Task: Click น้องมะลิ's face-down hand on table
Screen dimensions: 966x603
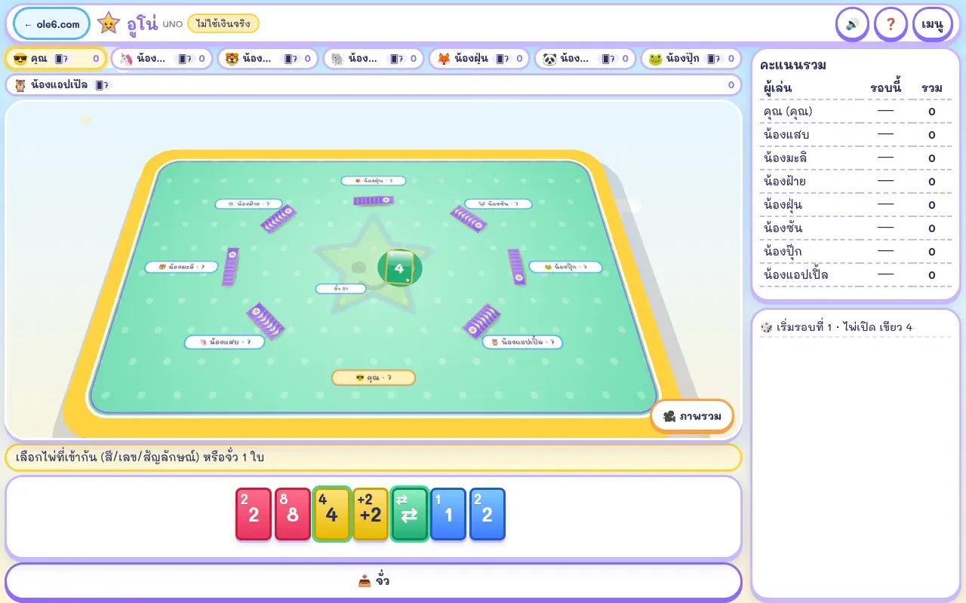Action: (x=231, y=267)
